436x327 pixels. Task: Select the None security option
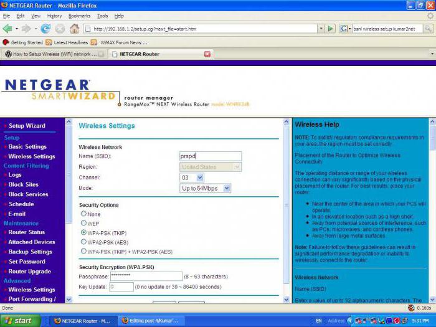tap(83, 214)
